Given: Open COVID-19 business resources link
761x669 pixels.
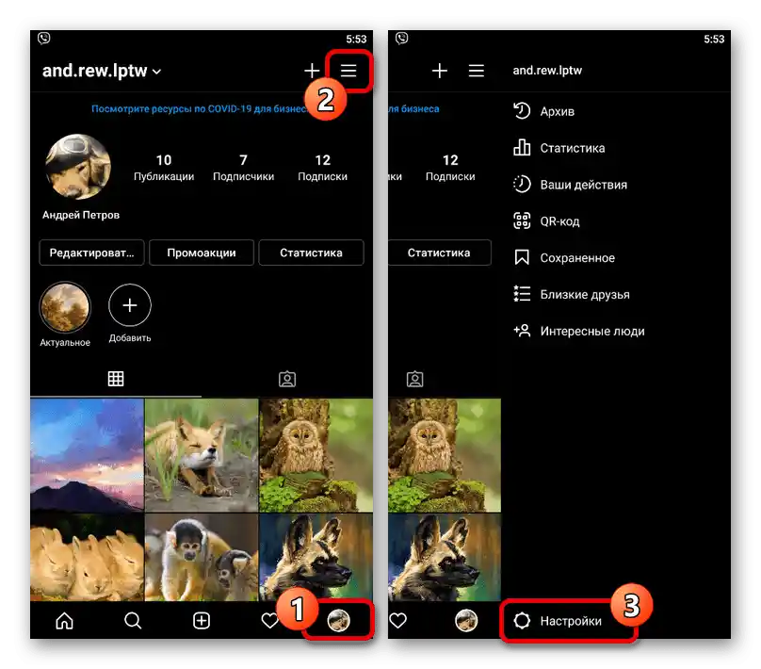Looking at the screenshot, I should [x=199, y=108].
